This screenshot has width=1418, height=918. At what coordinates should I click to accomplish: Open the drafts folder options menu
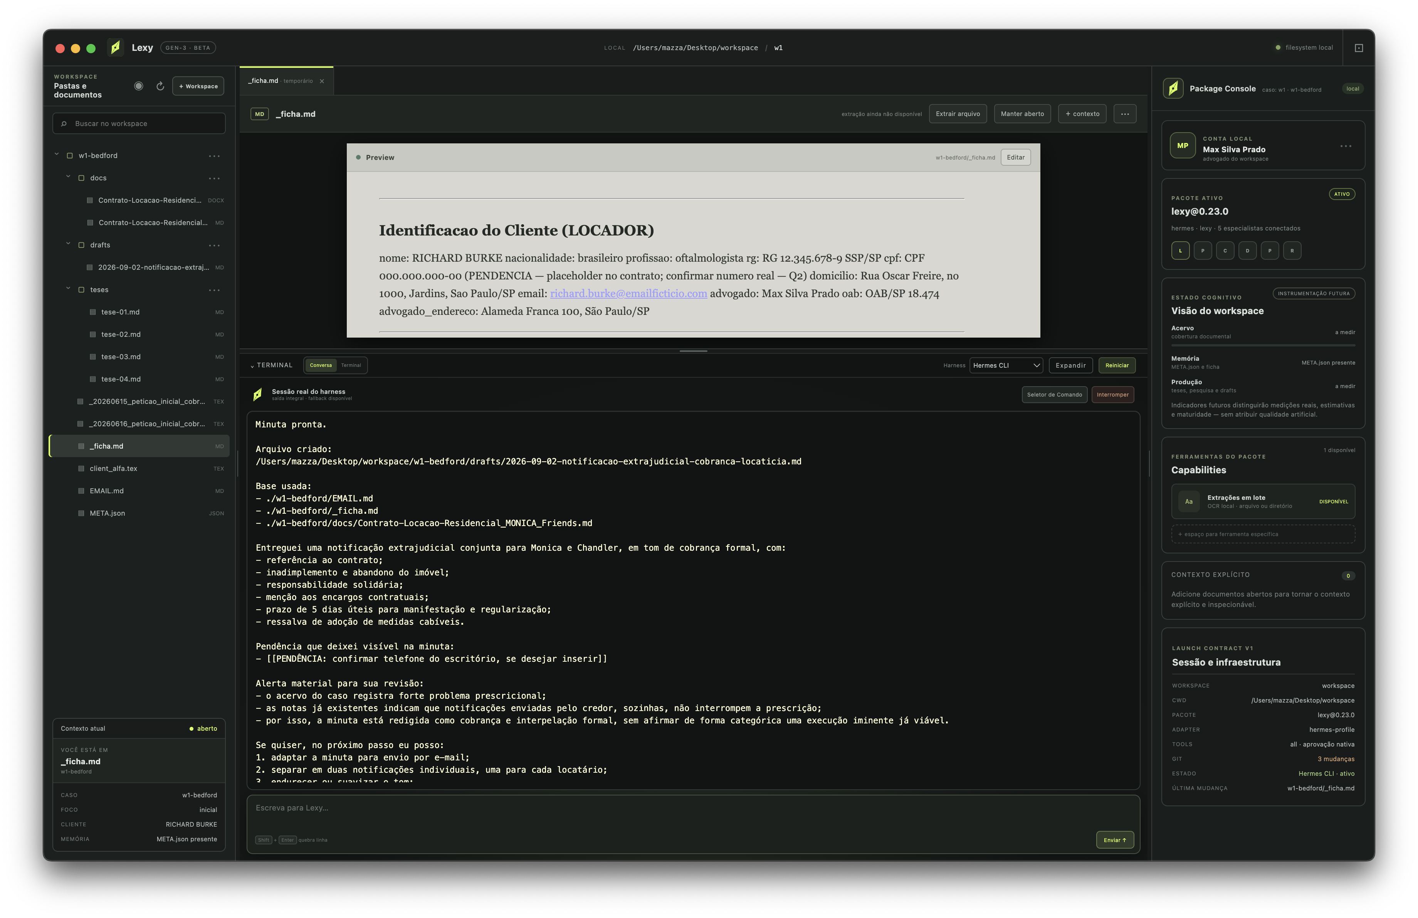click(x=215, y=245)
